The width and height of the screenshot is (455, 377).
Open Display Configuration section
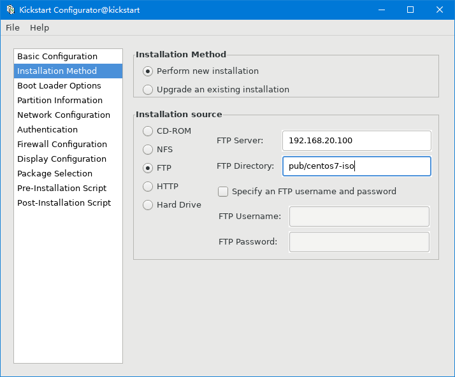pos(68,159)
